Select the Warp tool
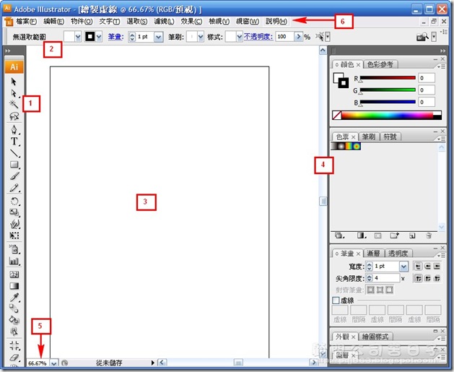Image resolution: width=454 pixels, height=372 pixels. click(x=14, y=224)
